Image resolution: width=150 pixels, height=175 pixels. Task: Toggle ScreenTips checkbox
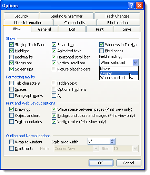pos(11,69)
